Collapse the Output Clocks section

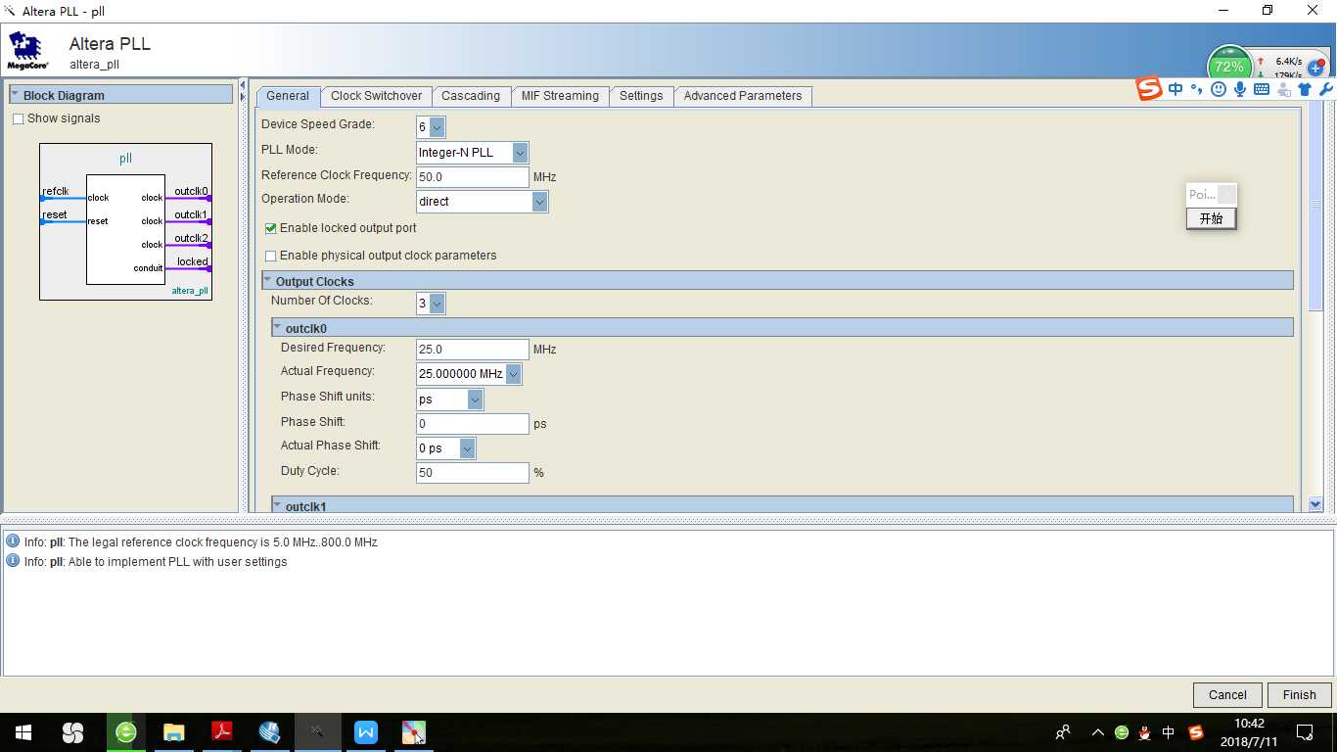[x=267, y=281]
